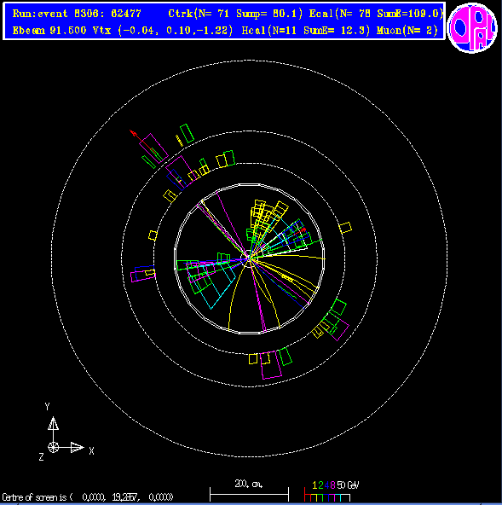
Task: Click the Ecal SumE=109.0 readout
Action: coord(376,14)
